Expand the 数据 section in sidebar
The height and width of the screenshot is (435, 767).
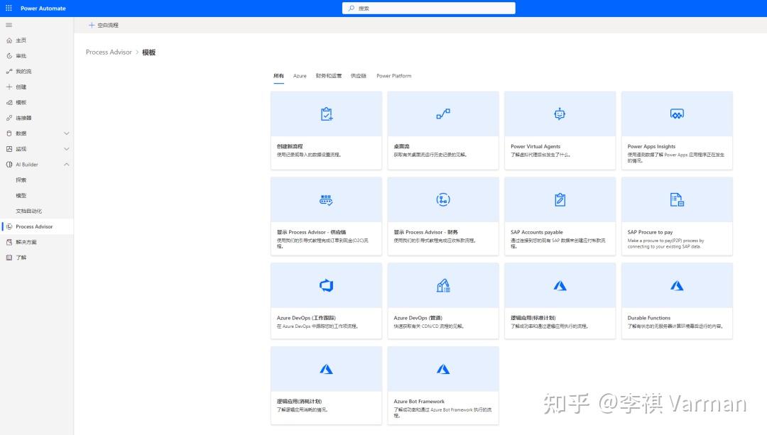(66, 133)
